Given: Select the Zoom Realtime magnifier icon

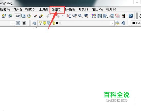Looking at the screenshot, I should (74, 16).
